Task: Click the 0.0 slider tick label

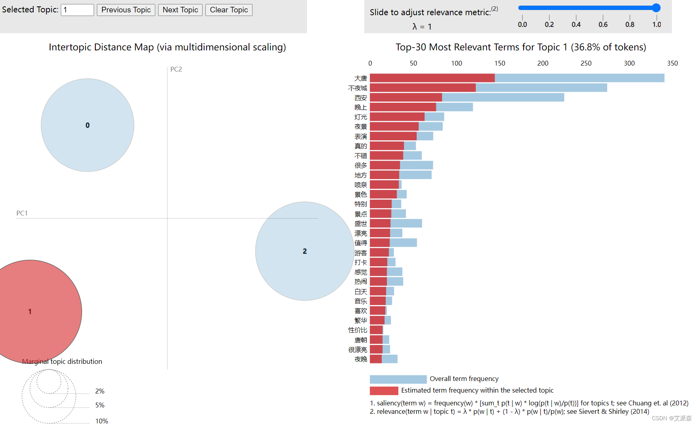Action: (x=522, y=24)
